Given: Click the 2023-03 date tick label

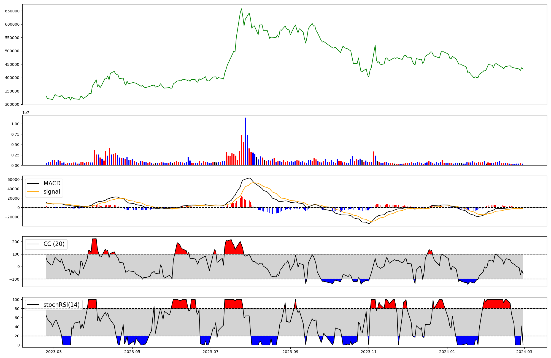Looking at the screenshot, I should [x=54, y=352].
